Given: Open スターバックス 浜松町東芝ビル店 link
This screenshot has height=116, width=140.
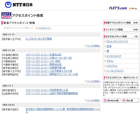Looking at the screenshot, I should click(x=47, y=90).
